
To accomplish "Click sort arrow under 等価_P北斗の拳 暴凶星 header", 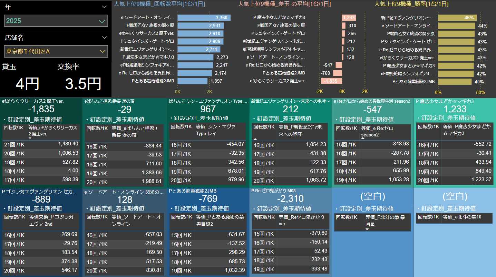I will pos(367,229).
